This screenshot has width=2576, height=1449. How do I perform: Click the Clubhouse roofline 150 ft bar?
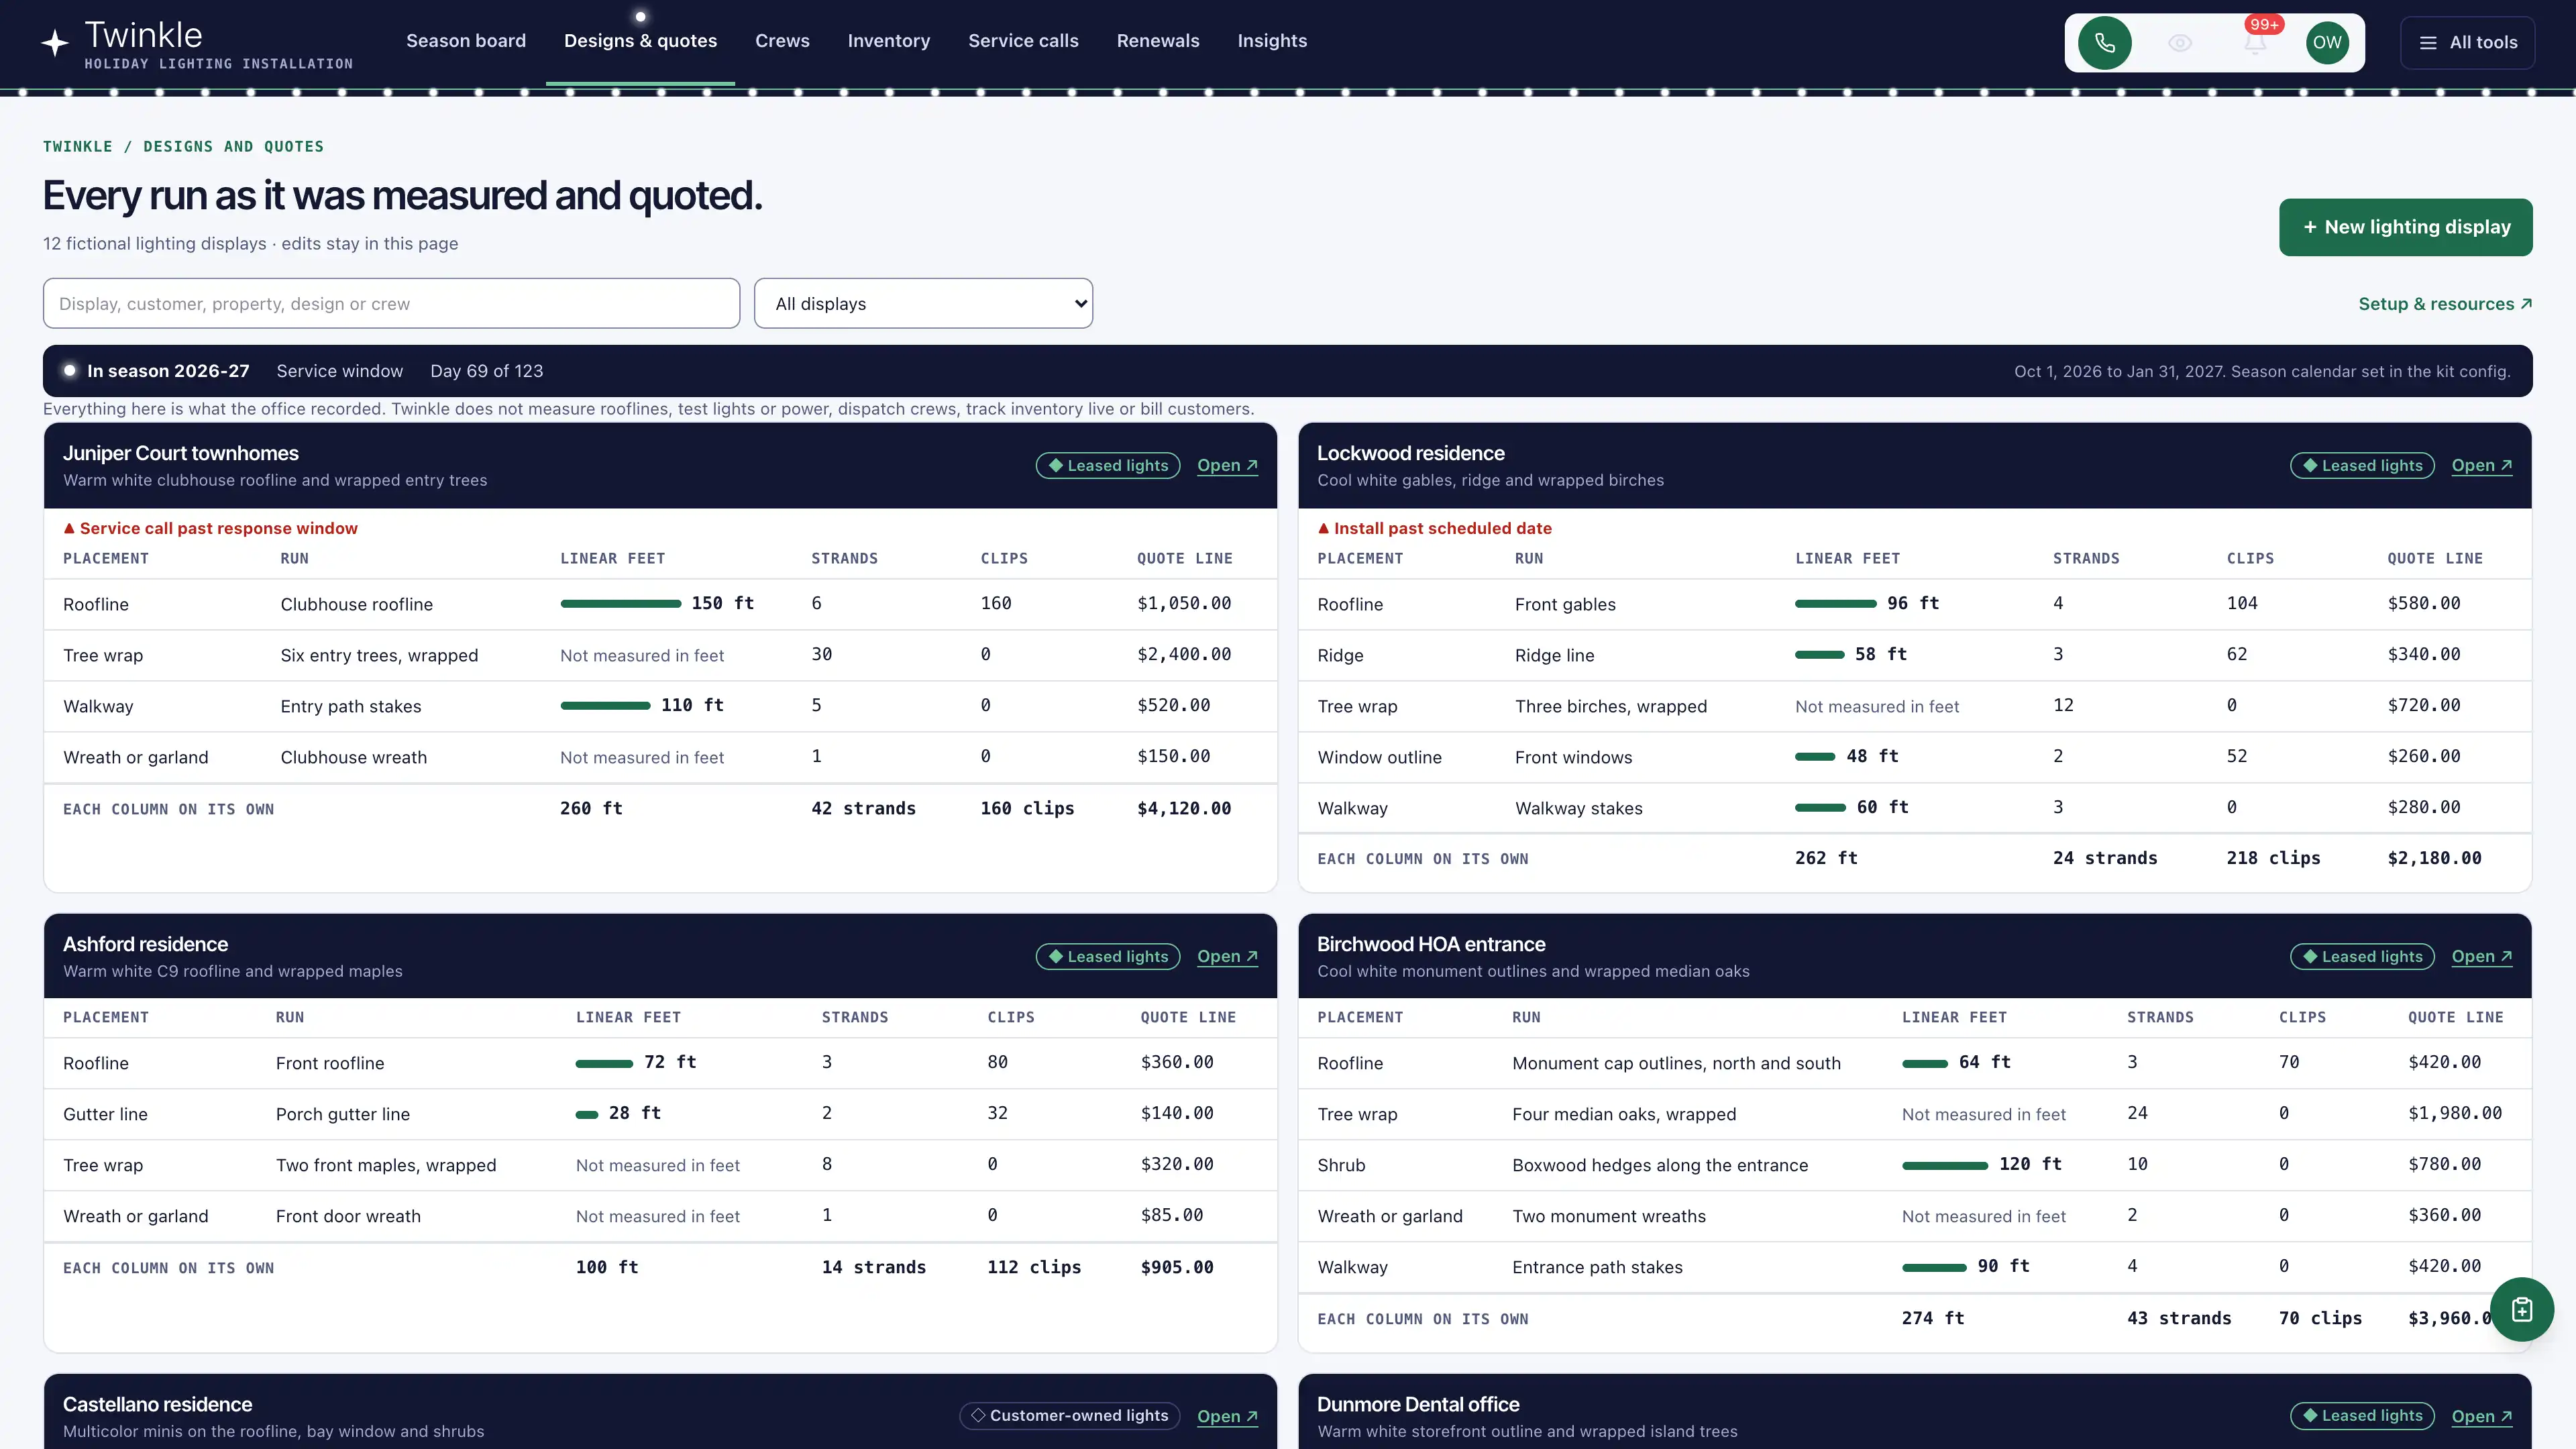click(620, 604)
